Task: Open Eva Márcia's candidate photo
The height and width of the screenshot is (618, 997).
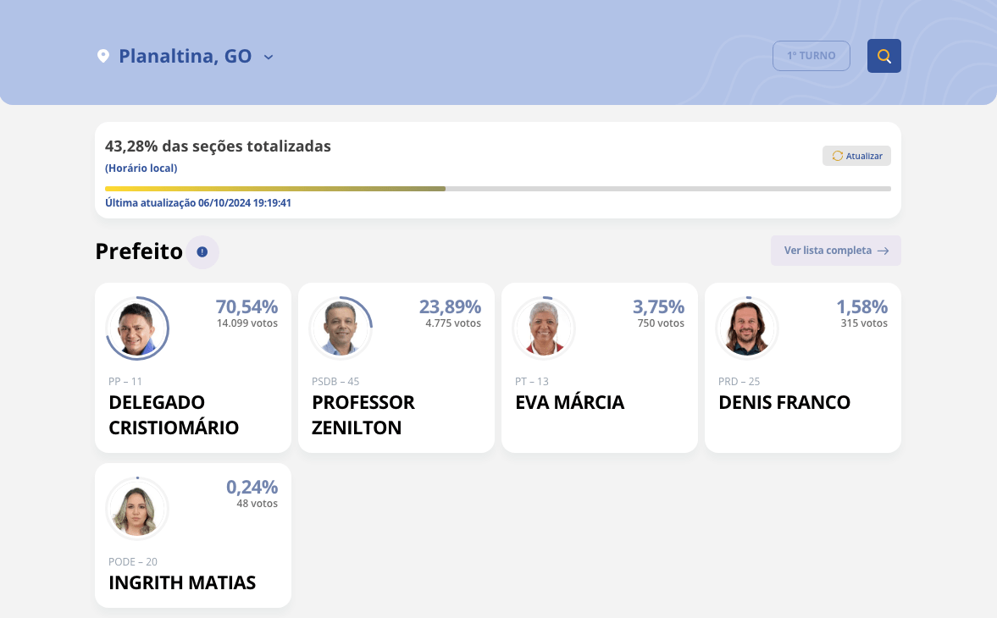Action: click(x=544, y=328)
